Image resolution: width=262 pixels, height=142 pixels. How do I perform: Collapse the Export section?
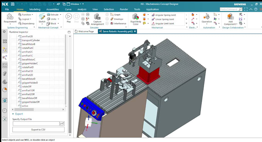pyautogui.click(x=13, y=114)
